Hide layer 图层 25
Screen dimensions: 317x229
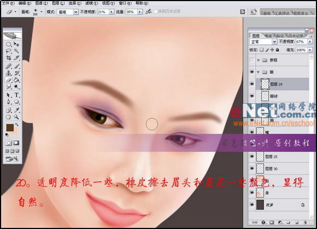point(252,156)
